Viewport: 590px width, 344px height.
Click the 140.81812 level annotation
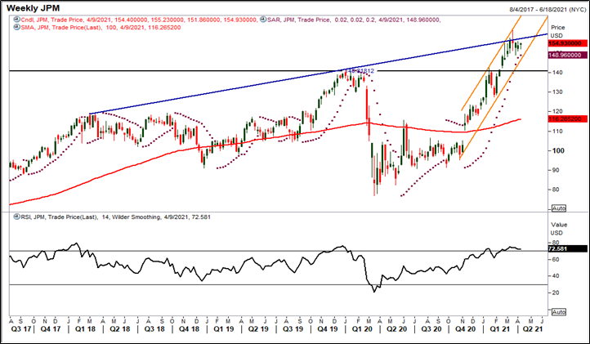click(x=360, y=71)
